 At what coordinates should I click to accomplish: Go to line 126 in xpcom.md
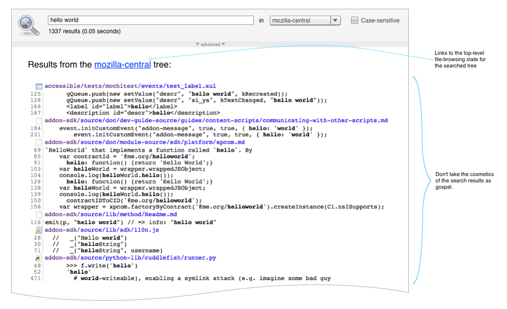[x=36, y=182]
